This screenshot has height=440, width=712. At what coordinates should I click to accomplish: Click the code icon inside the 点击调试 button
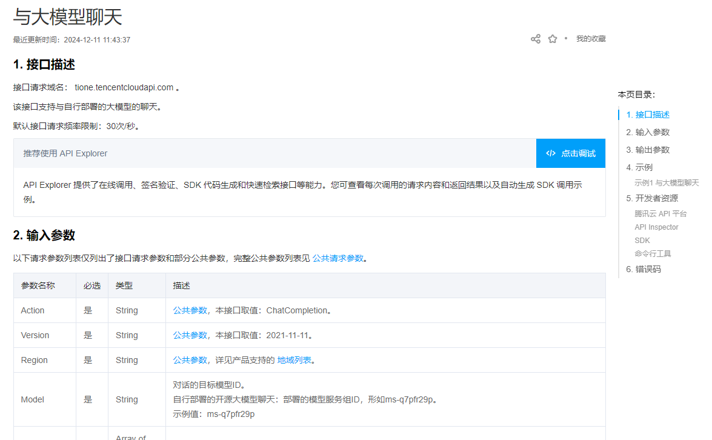point(550,153)
